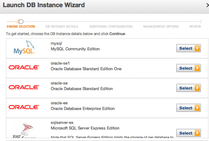Click the 'oracle-se1' engine name

click(60, 63)
